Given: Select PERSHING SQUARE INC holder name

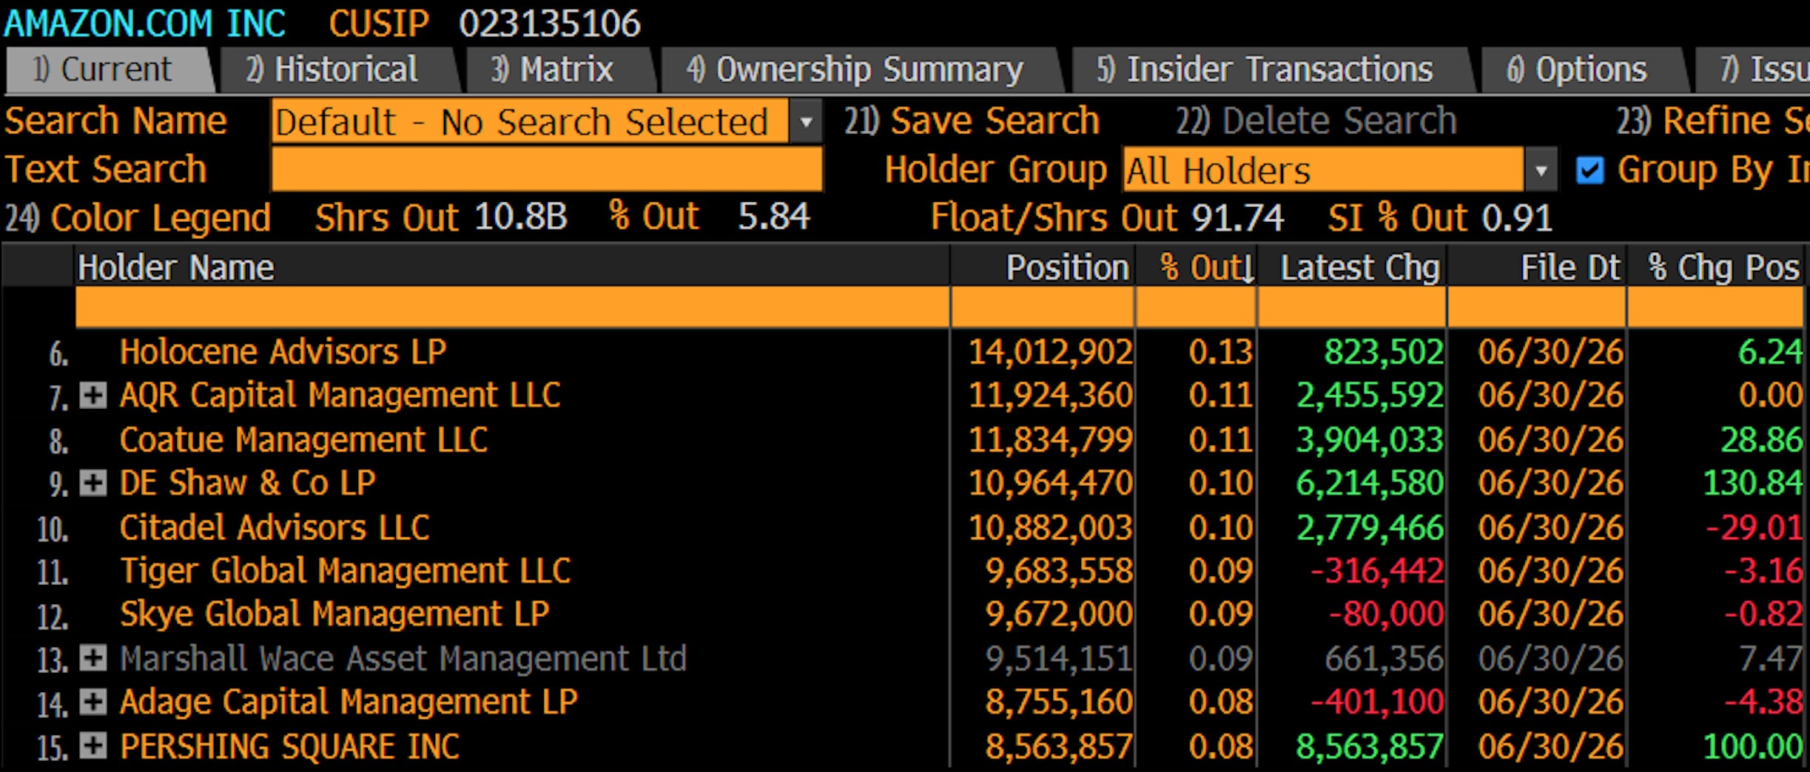Looking at the screenshot, I should (x=289, y=746).
